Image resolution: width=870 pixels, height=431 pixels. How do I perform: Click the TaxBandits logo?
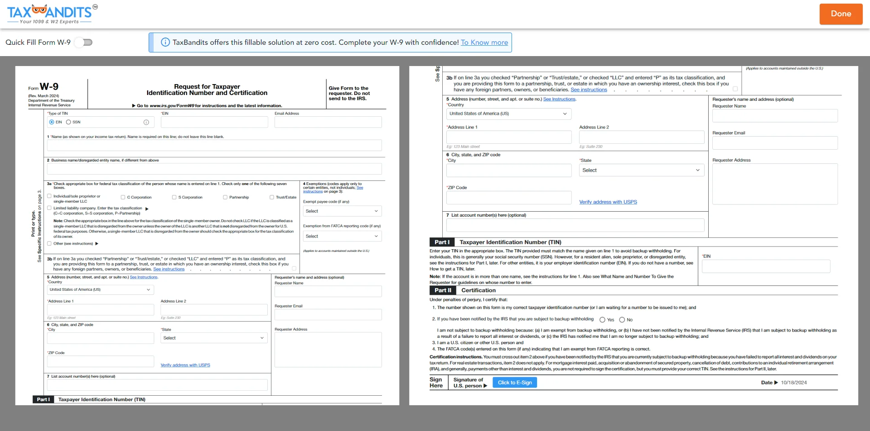point(50,14)
